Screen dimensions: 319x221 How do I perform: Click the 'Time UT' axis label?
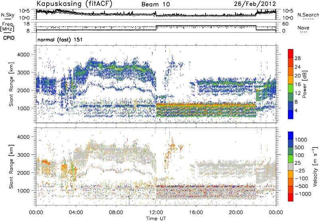pos(156,218)
